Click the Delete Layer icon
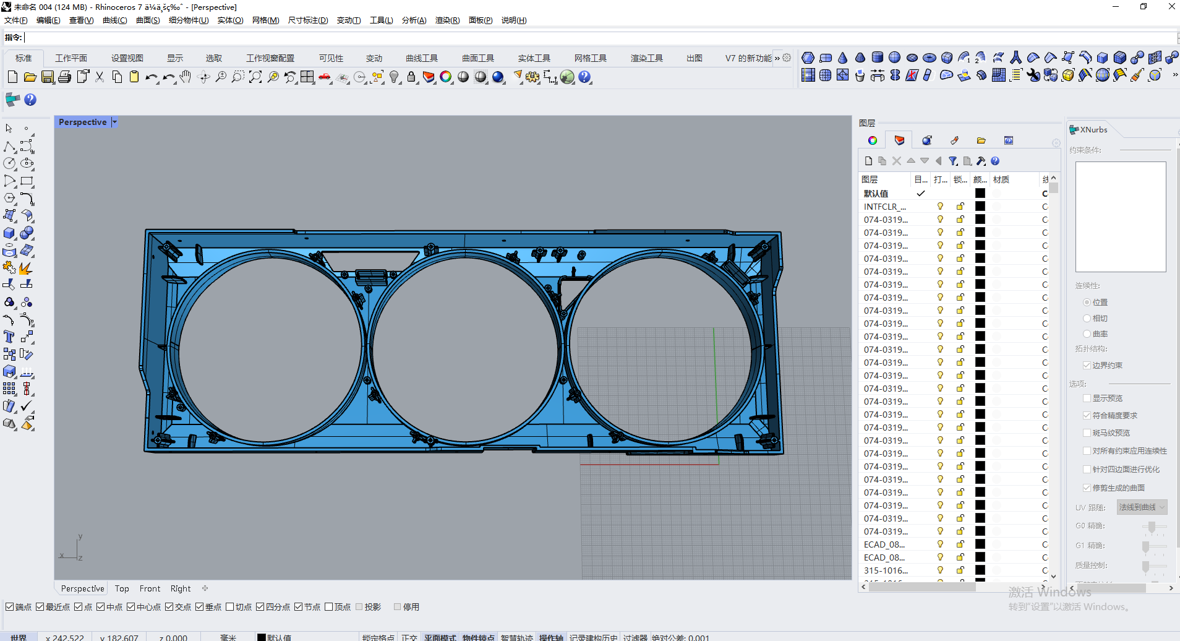Screen dimensions: 1180x641 tap(897, 161)
